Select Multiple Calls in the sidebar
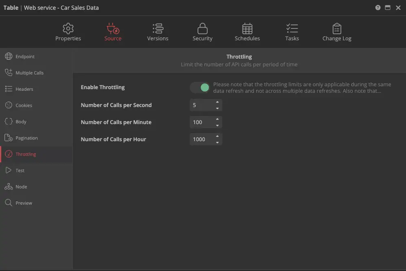Image resolution: width=406 pixels, height=271 pixels. point(29,73)
